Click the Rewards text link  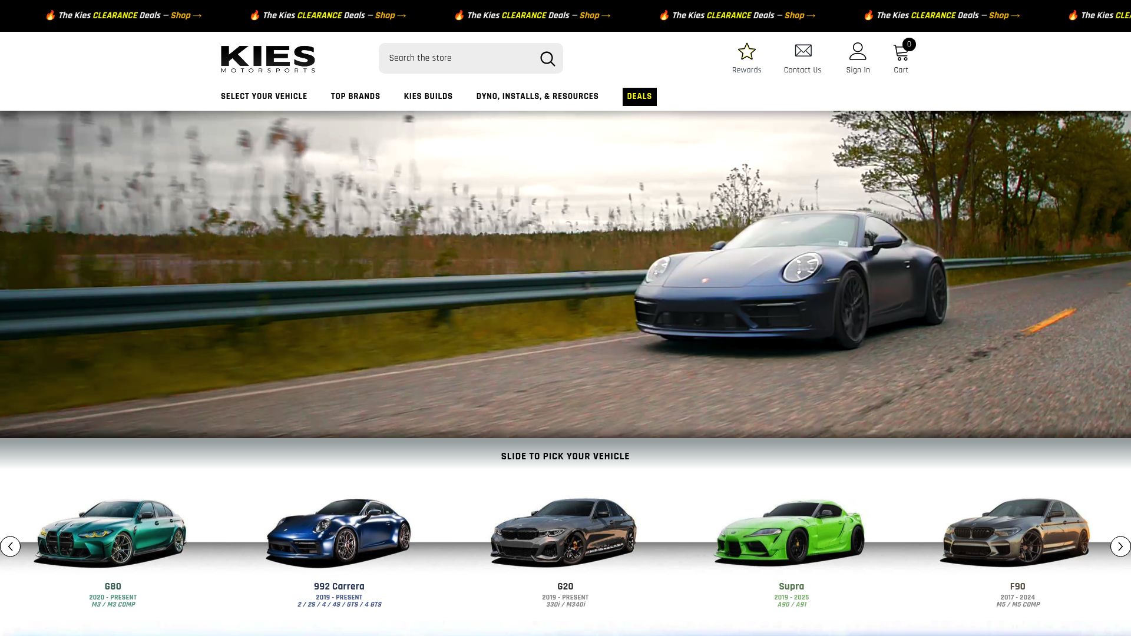pyautogui.click(x=746, y=70)
